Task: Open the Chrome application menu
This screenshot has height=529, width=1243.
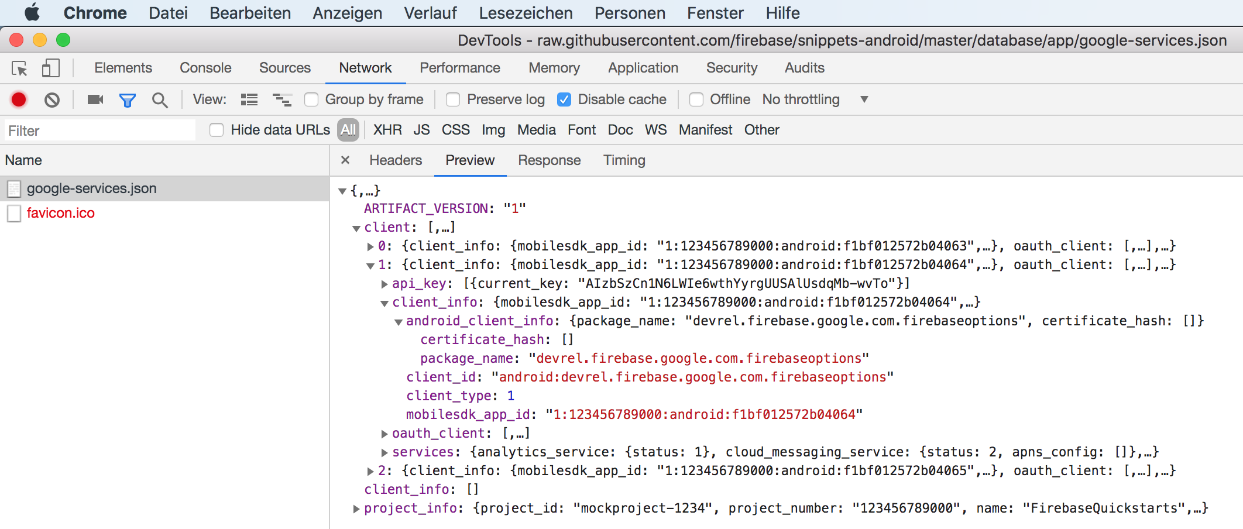Action: pos(95,13)
